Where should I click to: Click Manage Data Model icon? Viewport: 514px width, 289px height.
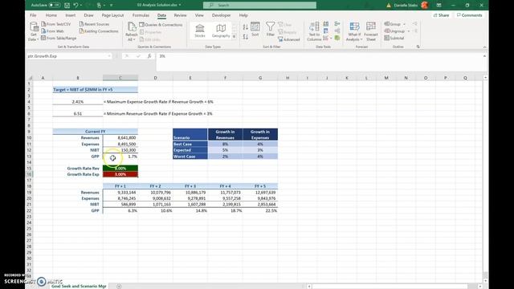point(337,39)
